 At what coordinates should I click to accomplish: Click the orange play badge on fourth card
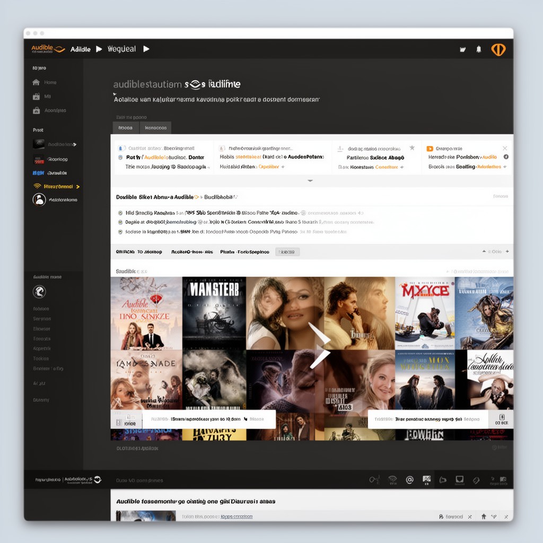pyautogui.click(x=430, y=148)
